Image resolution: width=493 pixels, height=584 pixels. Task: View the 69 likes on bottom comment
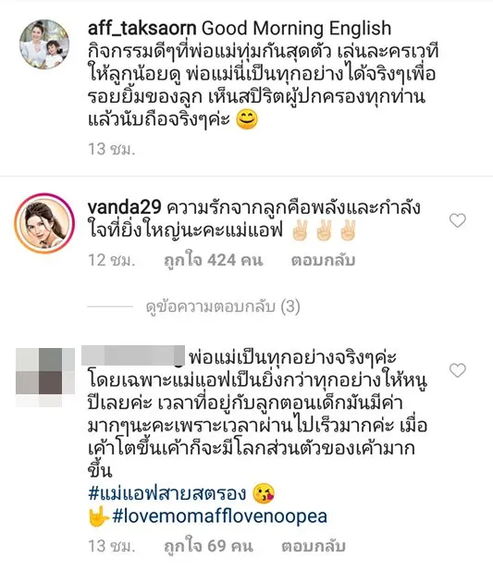[208, 546]
